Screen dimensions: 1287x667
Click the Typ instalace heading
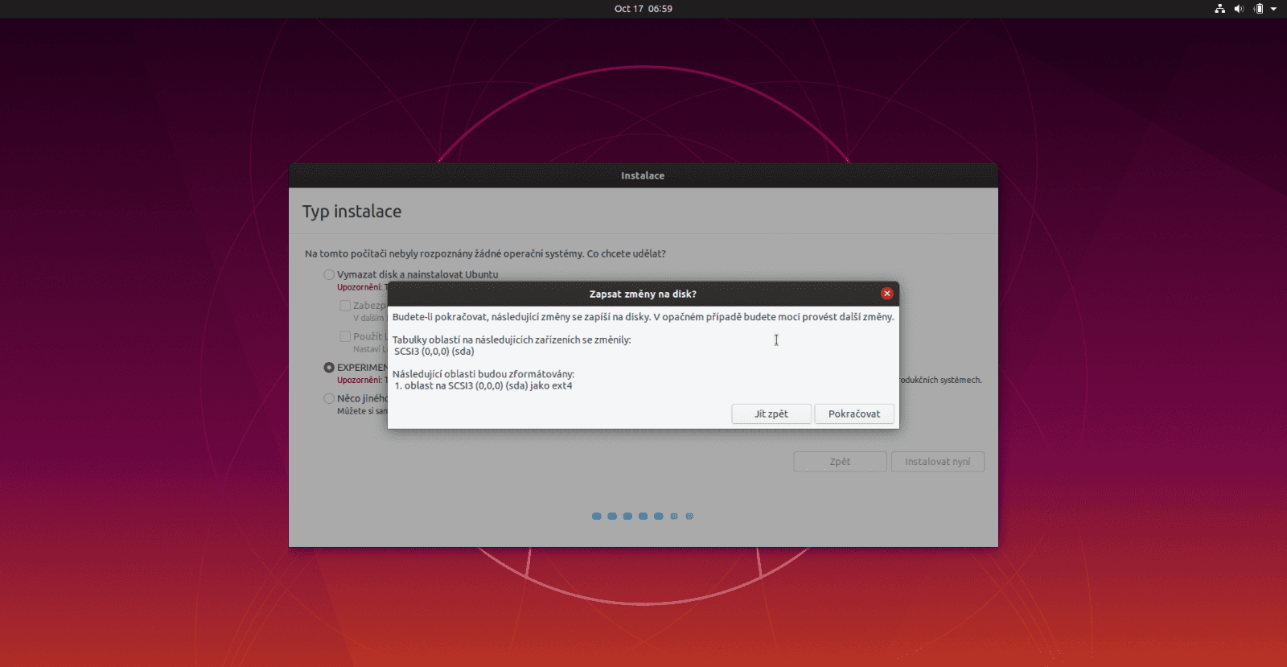pyautogui.click(x=352, y=212)
